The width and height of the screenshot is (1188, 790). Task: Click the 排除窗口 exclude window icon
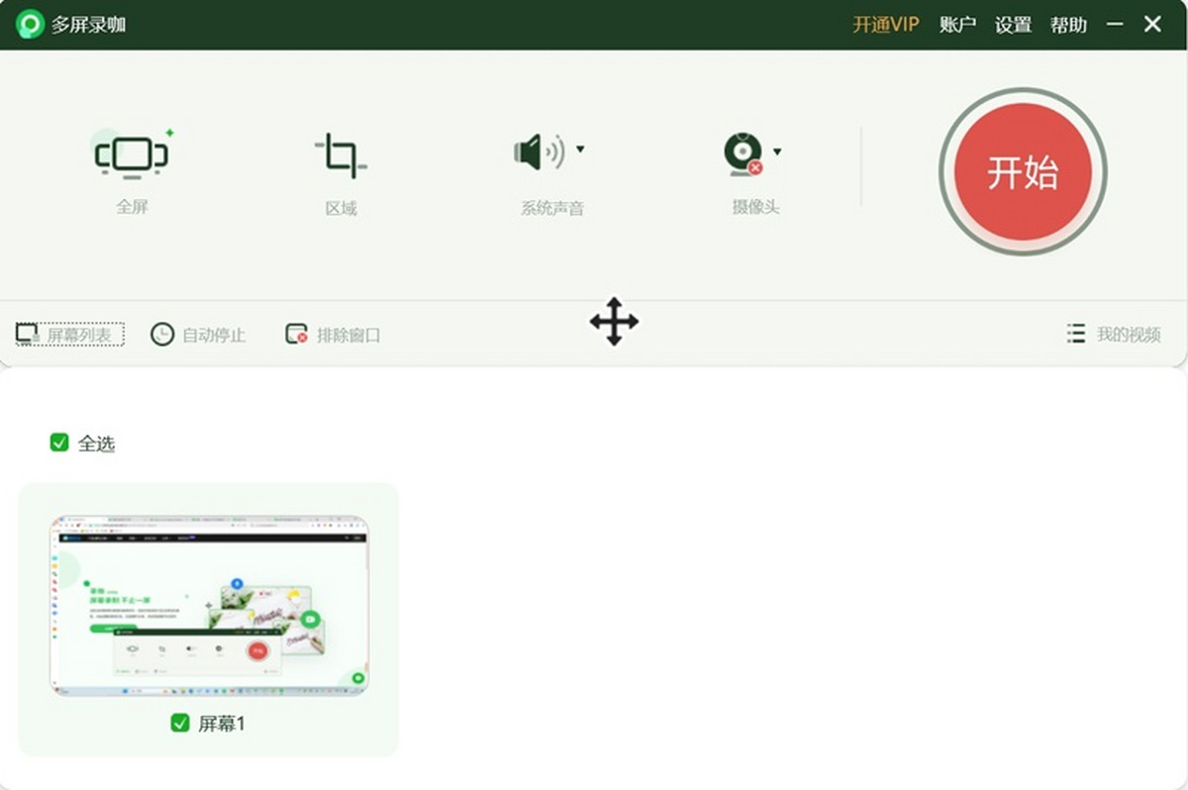(297, 335)
